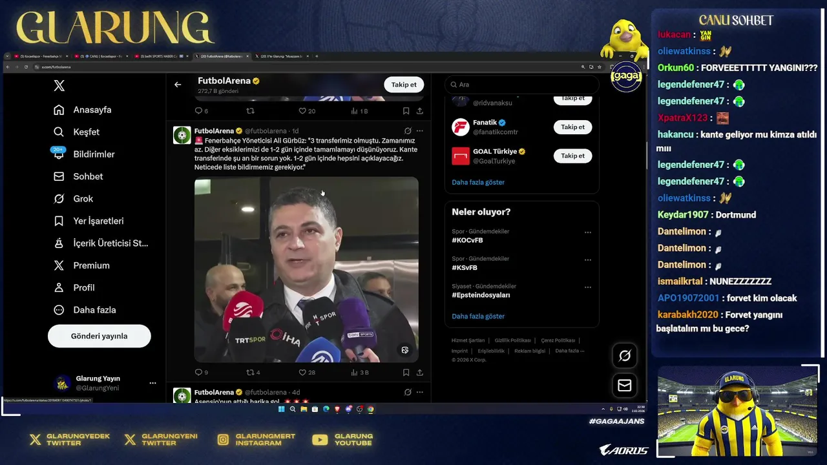Image resolution: width=827 pixels, height=465 pixels.
Task: Reply to the upper post with 6 replies
Action: (201, 111)
